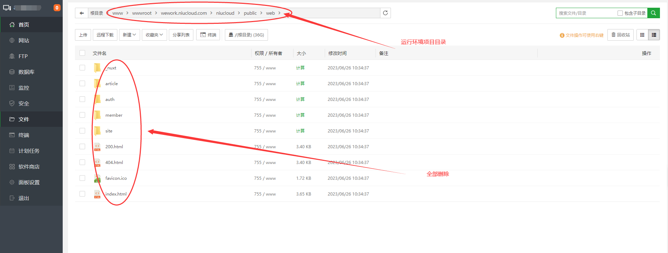The image size is (668, 253).
Task: Focus the file search input field
Action: (x=586, y=13)
